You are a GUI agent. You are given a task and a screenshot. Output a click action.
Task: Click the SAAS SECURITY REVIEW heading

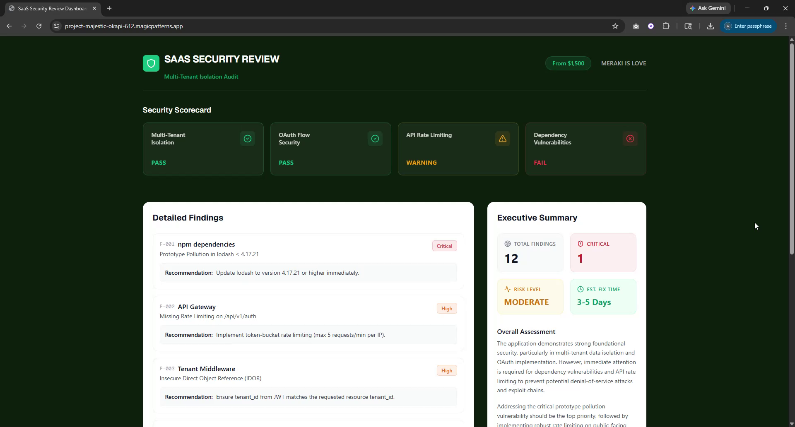[222, 59]
